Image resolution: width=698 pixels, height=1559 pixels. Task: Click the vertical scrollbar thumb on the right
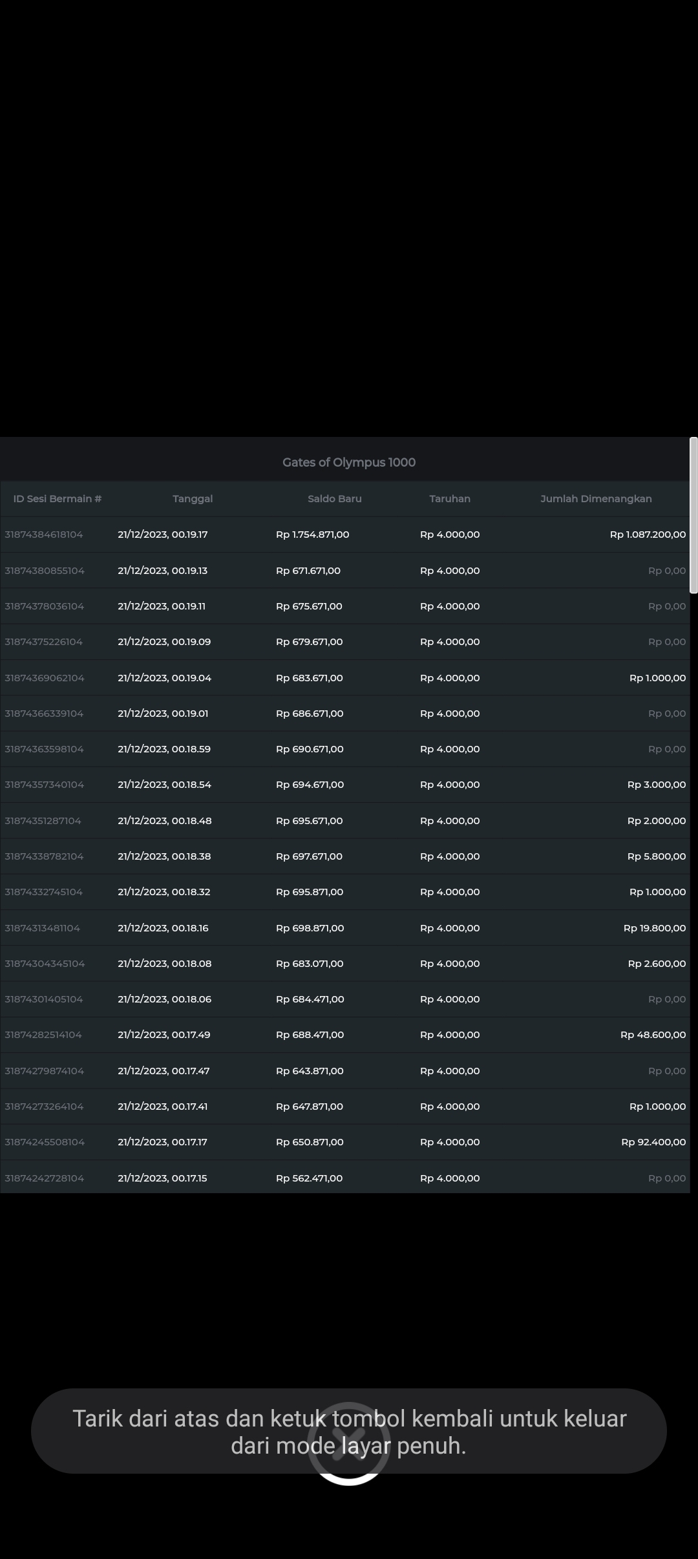[x=693, y=515]
